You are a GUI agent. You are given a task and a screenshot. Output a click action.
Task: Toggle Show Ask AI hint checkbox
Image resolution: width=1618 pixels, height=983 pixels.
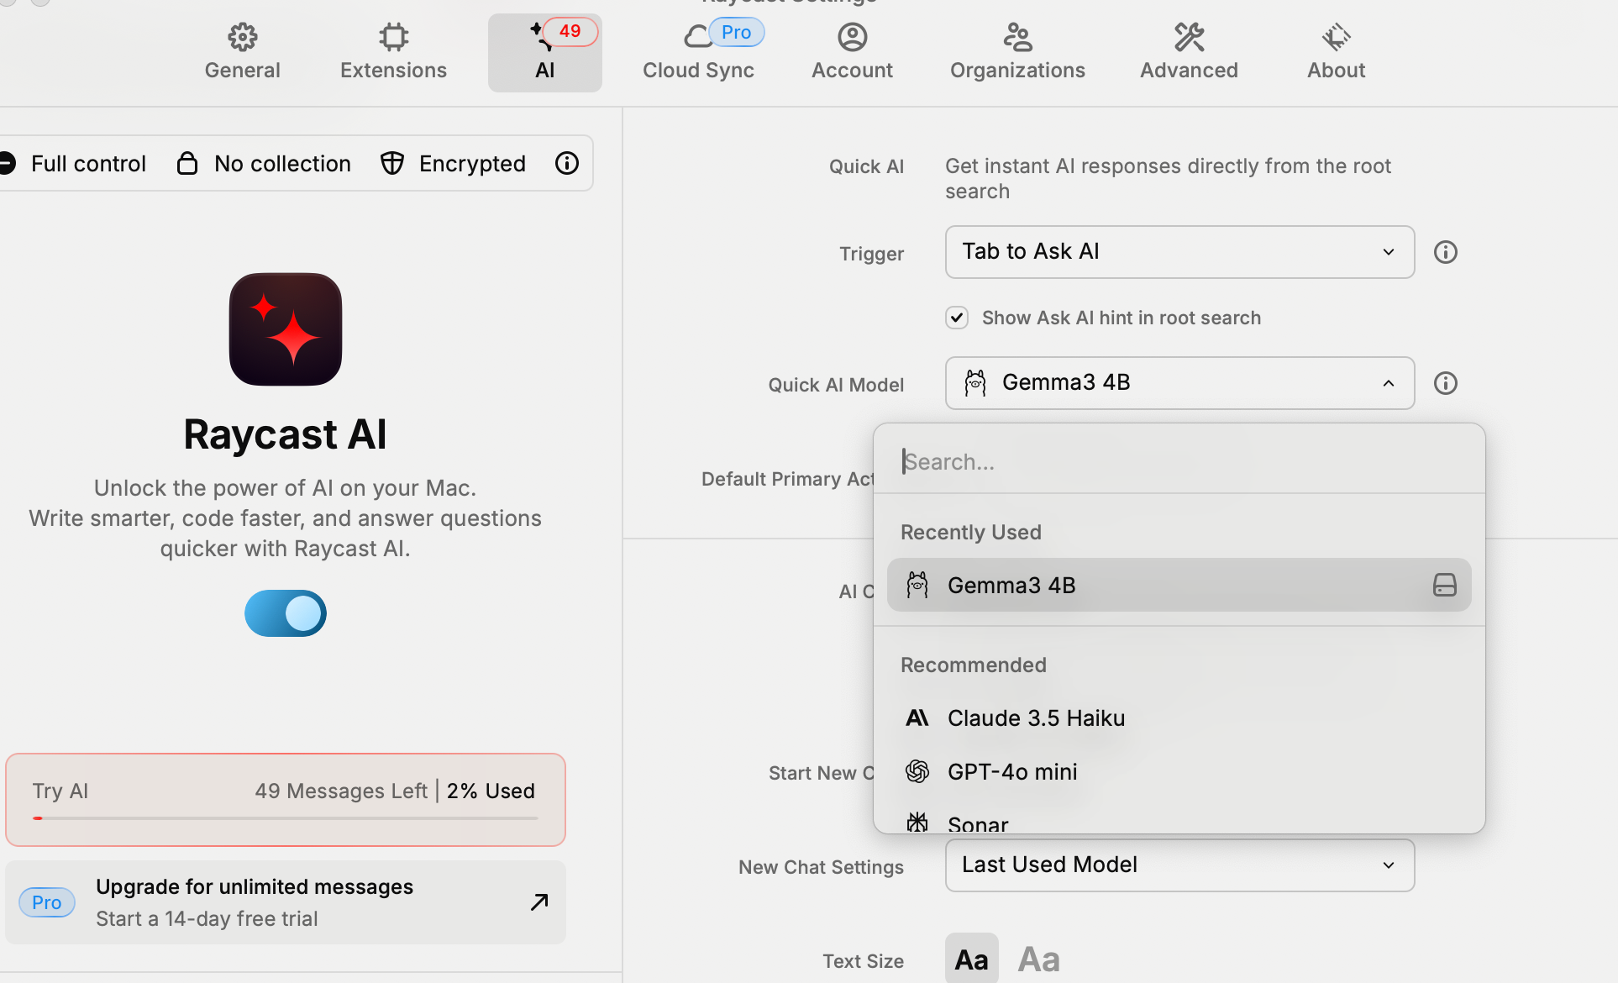(957, 318)
